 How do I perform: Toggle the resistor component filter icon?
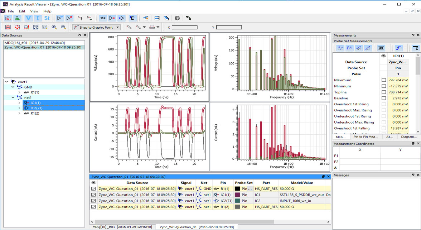(103, 18)
